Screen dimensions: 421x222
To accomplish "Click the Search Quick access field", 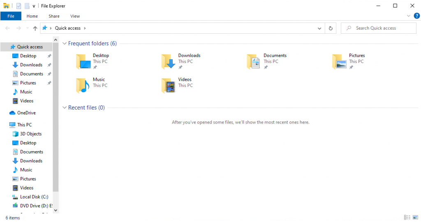I will [379, 28].
